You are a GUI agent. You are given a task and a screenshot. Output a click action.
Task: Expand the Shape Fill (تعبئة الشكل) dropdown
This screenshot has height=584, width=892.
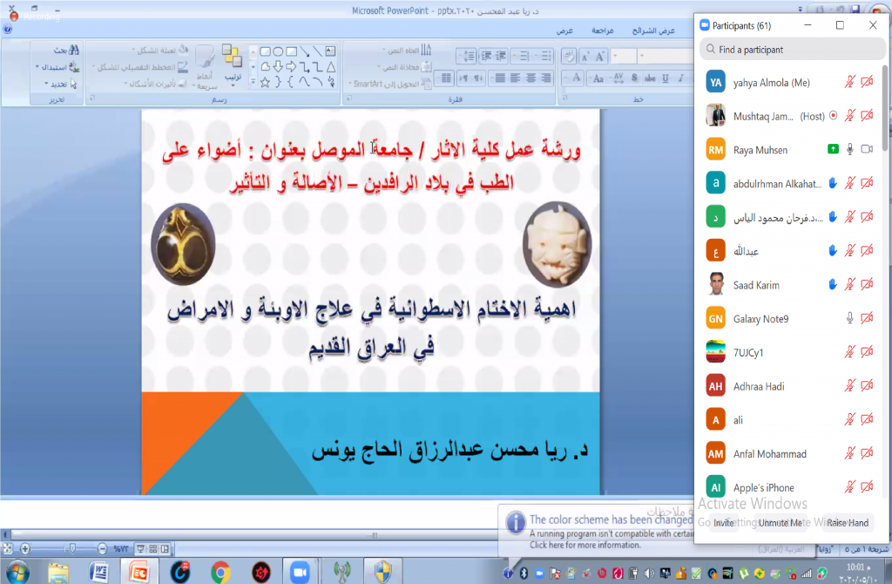(x=133, y=51)
